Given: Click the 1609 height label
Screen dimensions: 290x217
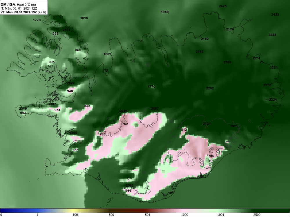Looking at the screenshot, I should (x=107, y=54).
